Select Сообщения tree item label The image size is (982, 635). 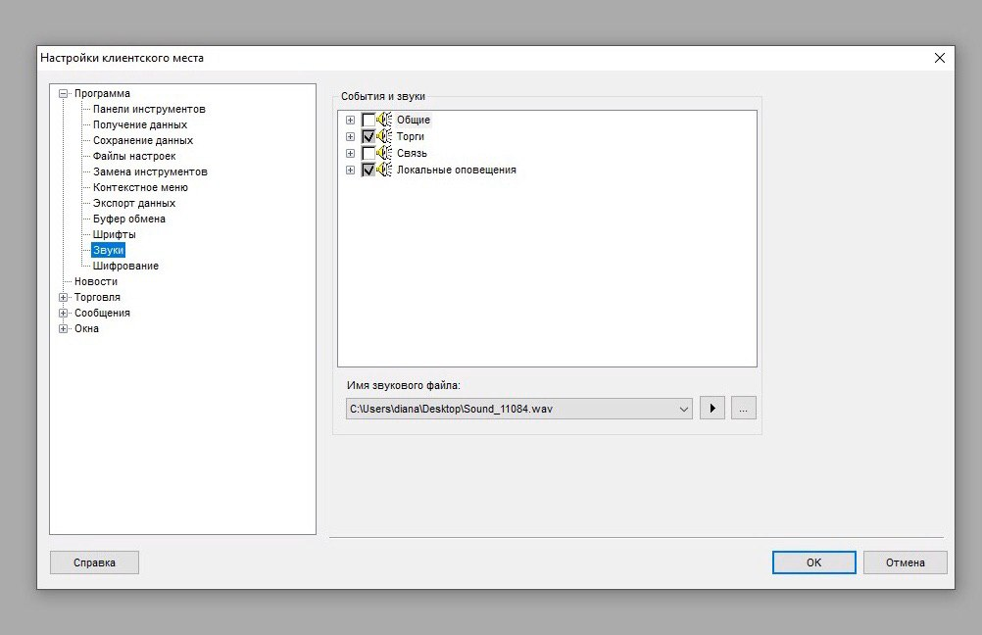(102, 313)
